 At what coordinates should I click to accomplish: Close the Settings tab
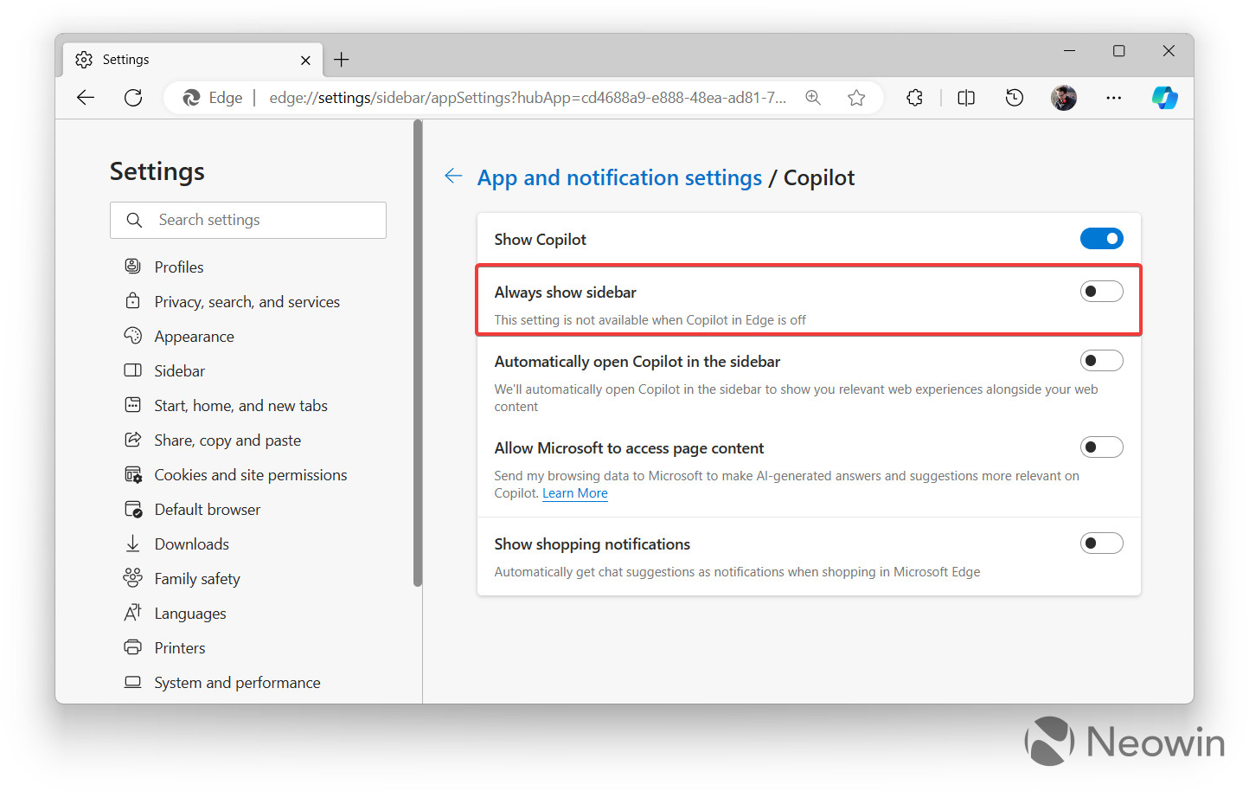[x=305, y=60]
